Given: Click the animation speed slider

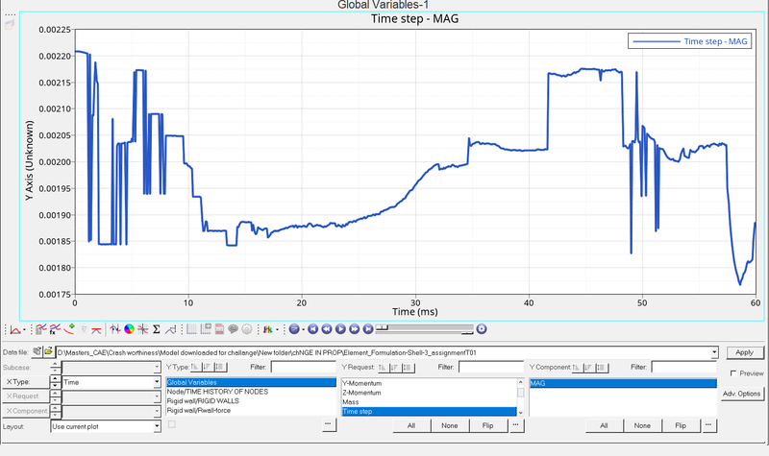Looking at the screenshot, I should [x=423, y=329].
